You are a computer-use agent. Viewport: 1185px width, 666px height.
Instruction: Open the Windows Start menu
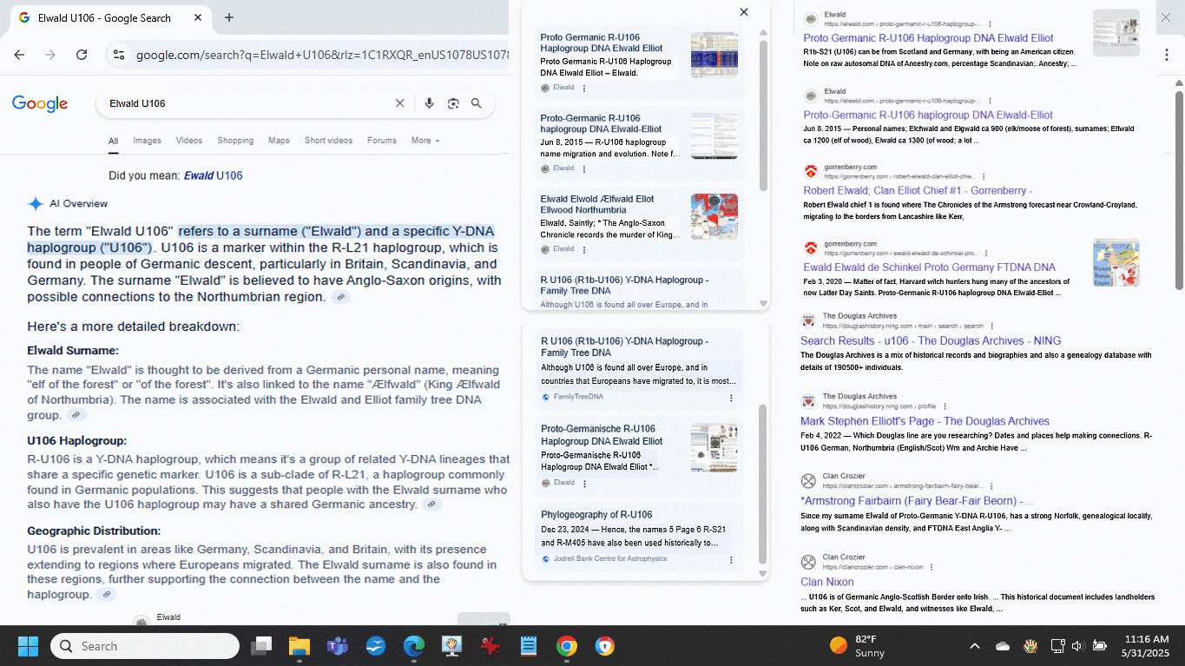tap(28, 646)
